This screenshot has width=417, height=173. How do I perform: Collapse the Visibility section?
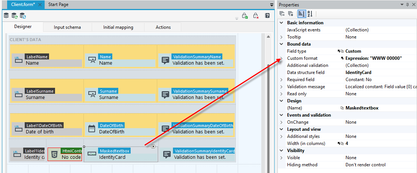pyautogui.click(x=281, y=151)
